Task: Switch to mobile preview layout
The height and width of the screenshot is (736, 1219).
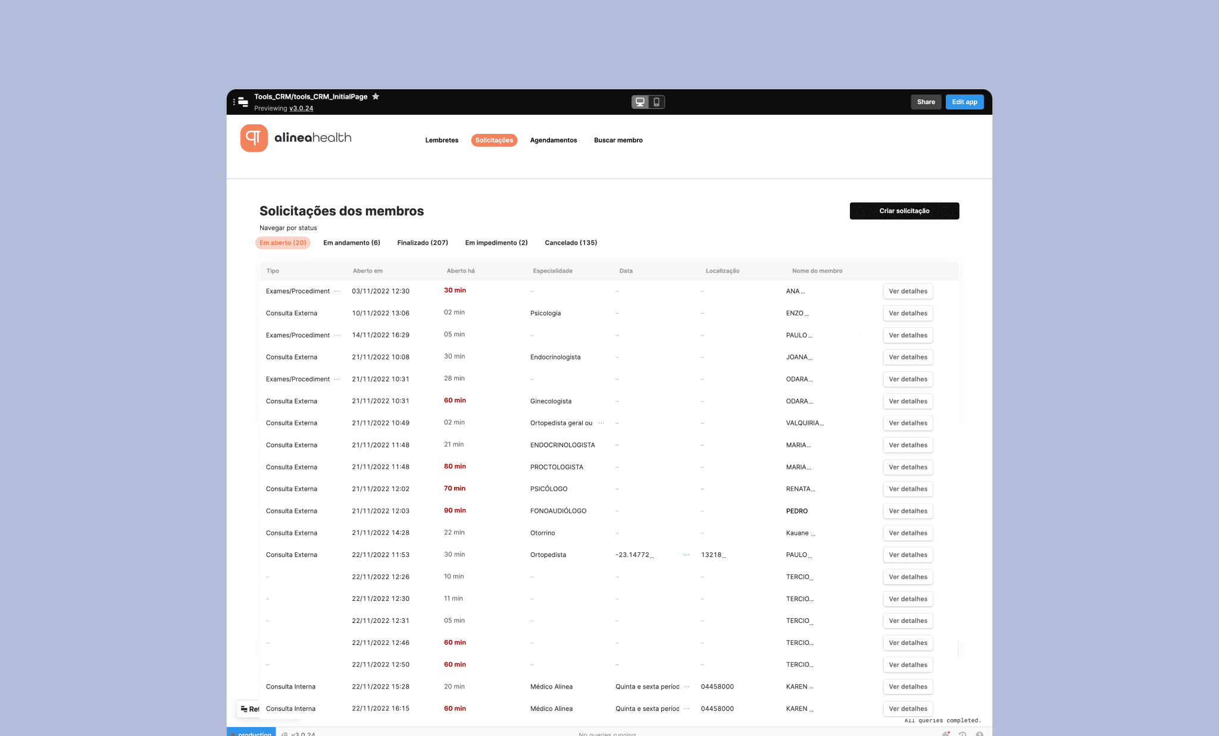Action: [x=657, y=102]
